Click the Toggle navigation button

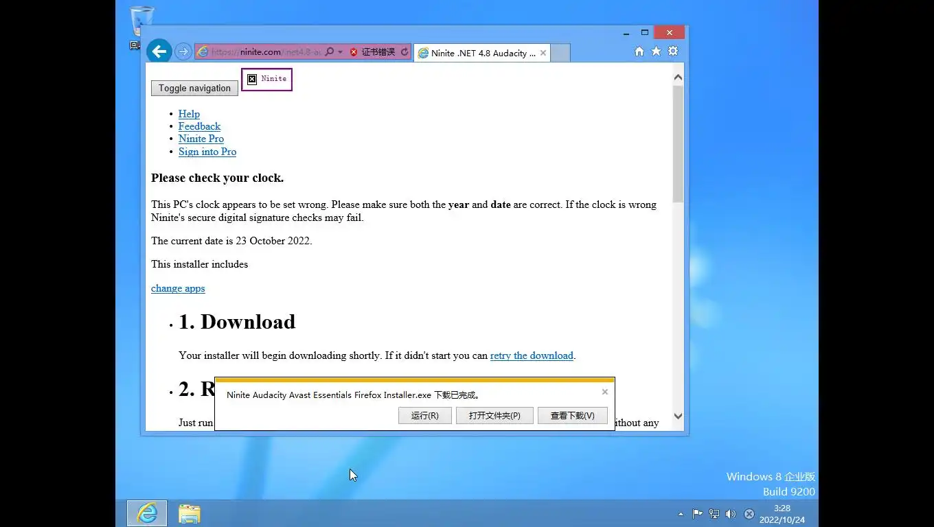click(x=194, y=88)
